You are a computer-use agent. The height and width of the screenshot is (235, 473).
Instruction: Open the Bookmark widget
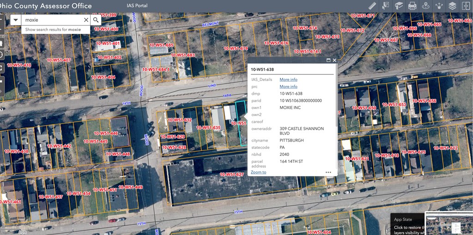(x=399, y=6)
